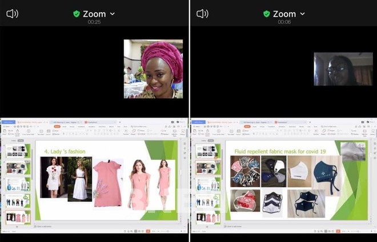This screenshot has width=377, height=242.
Task: Select the '4. Lady's fashion' slide title
Action: click(x=65, y=151)
